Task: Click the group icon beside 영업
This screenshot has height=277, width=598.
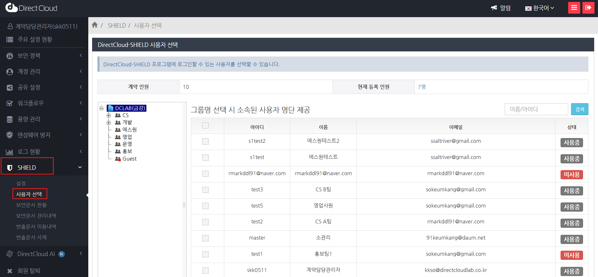Action: 118,137
